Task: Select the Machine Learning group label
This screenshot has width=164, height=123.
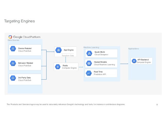Action: [x=91, y=48]
